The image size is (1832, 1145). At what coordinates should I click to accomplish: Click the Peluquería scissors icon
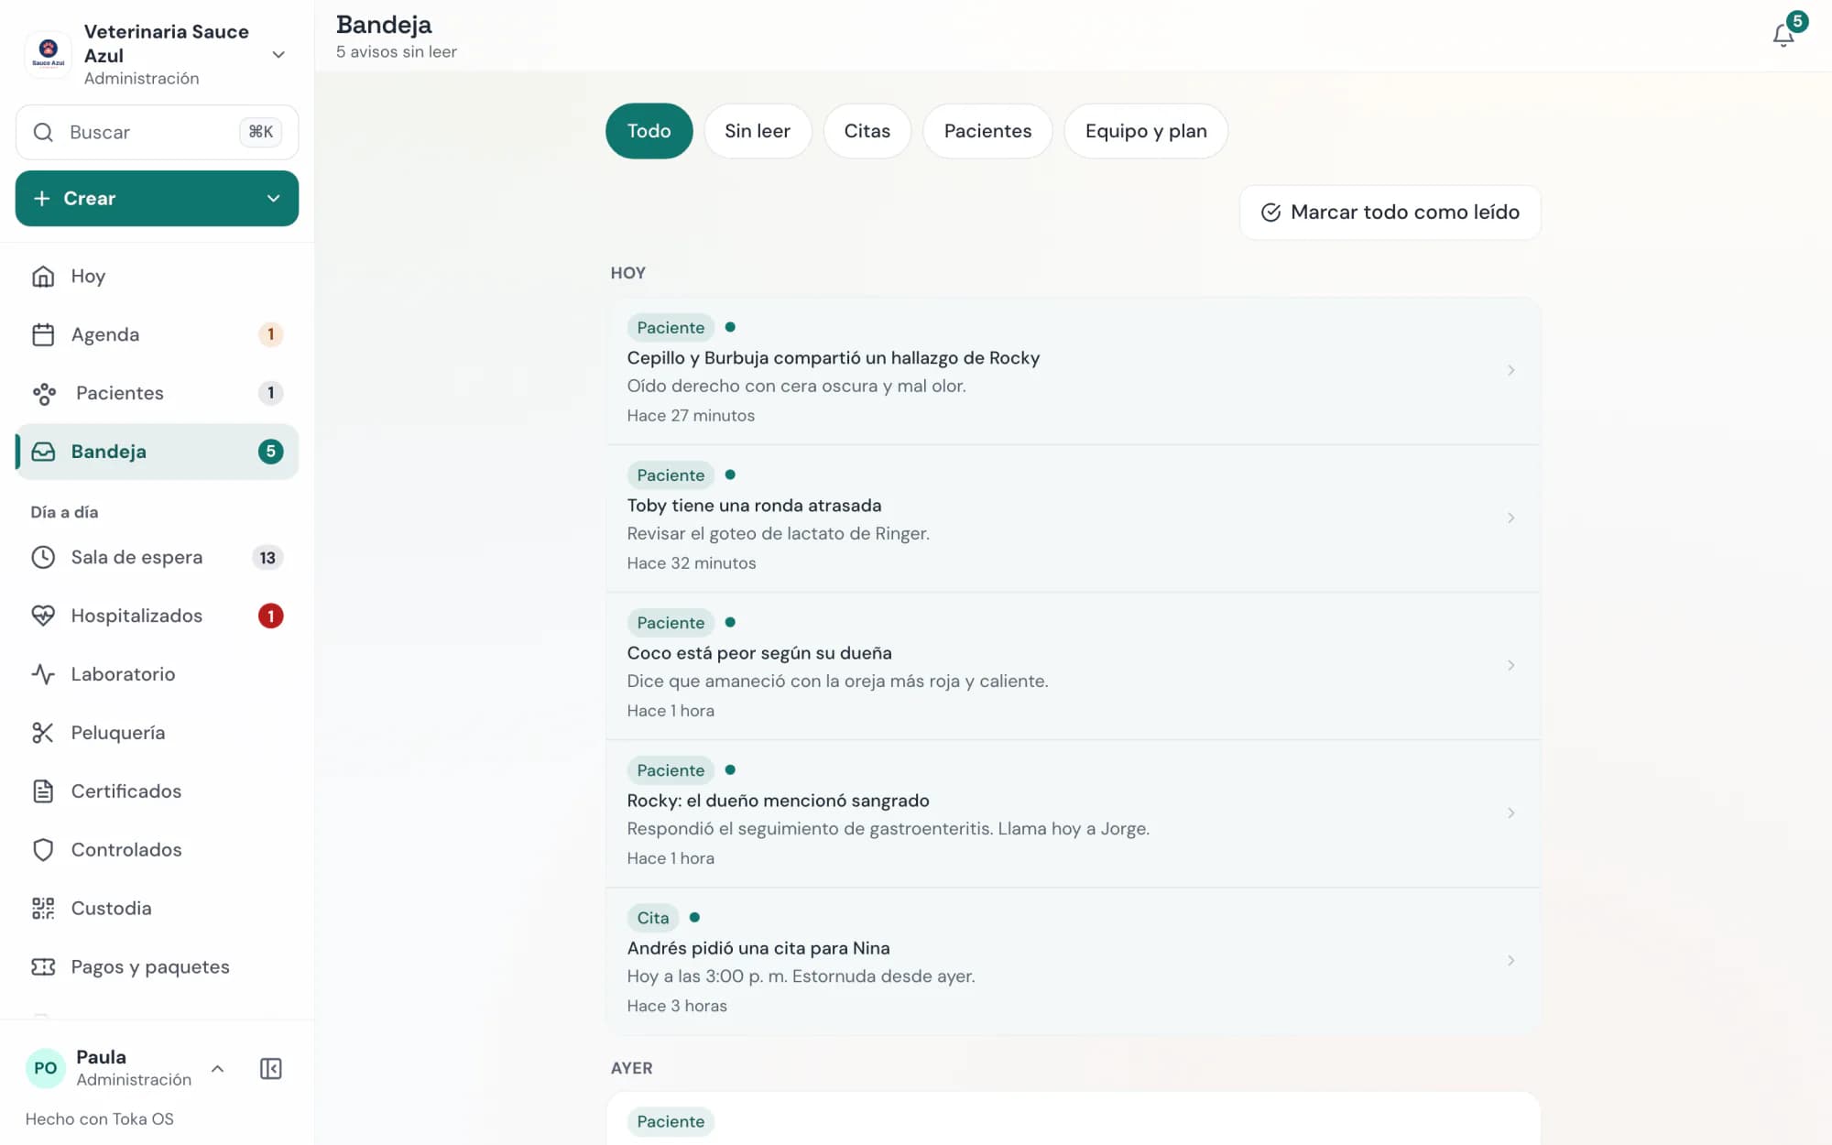click(x=43, y=733)
